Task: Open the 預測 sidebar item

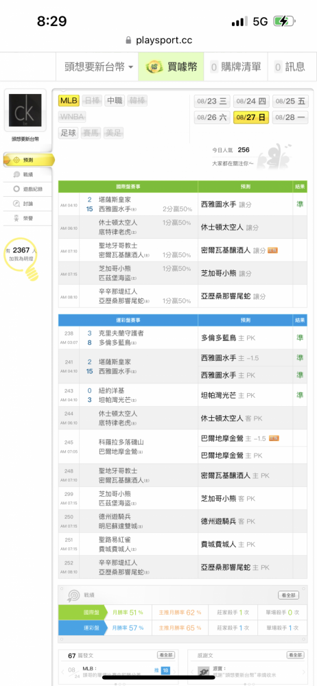Action: click(x=27, y=160)
